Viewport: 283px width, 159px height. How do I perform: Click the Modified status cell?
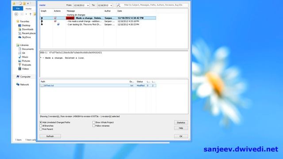point(141,86)
